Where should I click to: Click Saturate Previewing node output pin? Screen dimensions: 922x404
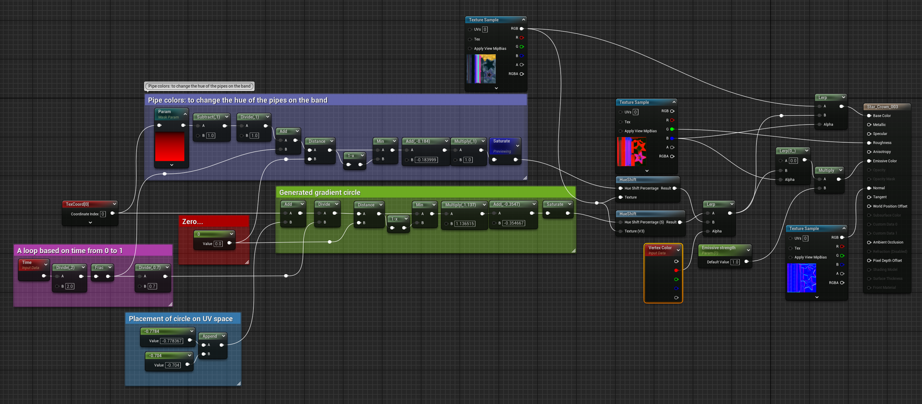[515, 160]
